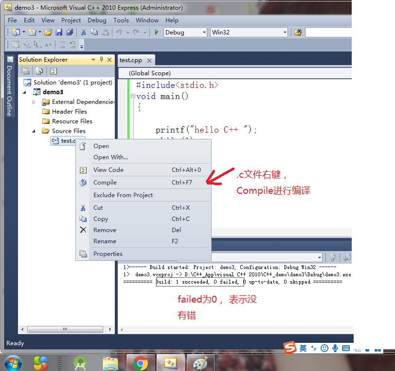Click the Open File folder icon
395x371 pixels.
point(48,32)
